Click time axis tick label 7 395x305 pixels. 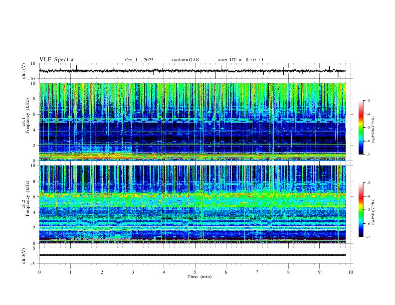coord(257,272)
